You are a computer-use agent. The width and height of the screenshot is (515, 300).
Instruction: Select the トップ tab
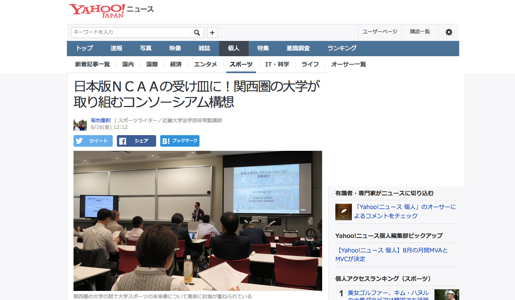coord(84,48)
